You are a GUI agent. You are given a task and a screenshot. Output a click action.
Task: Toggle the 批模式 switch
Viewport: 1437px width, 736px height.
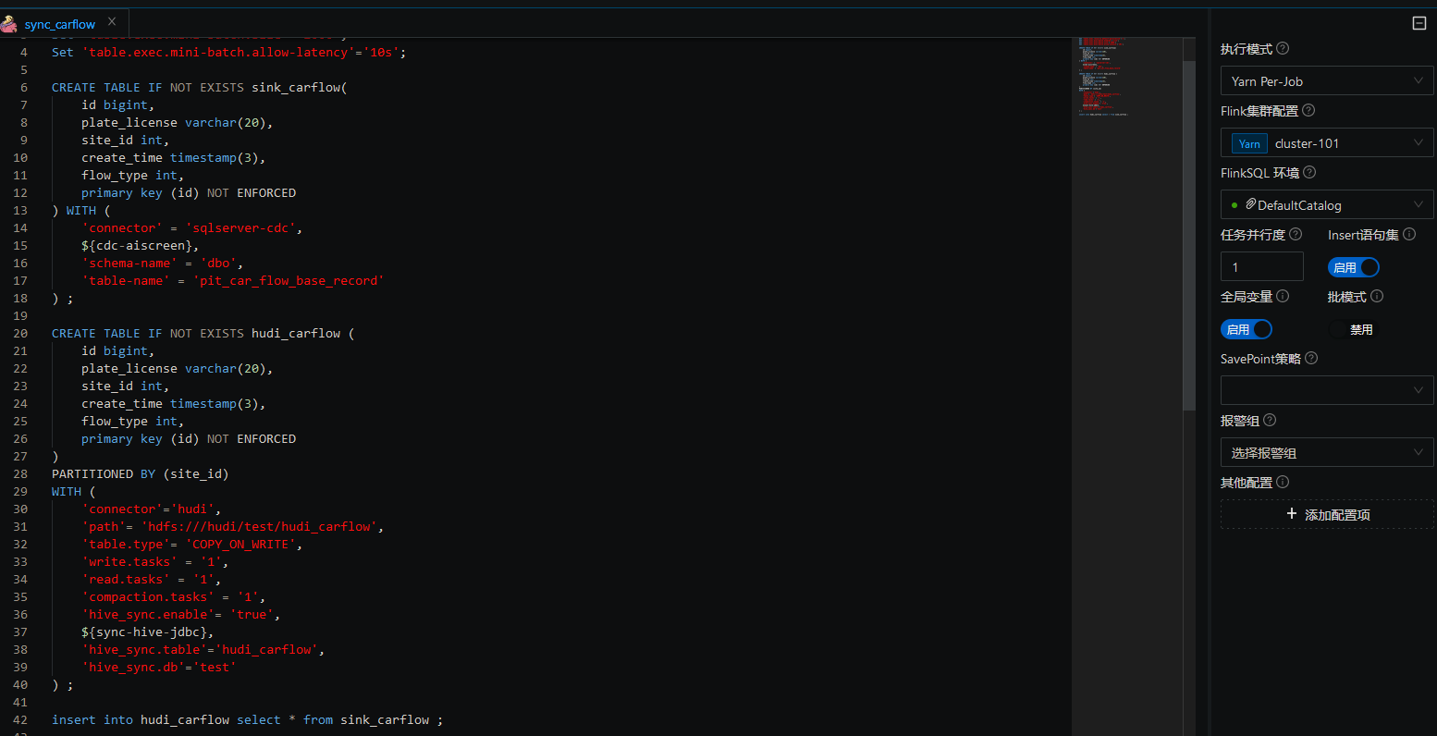(x=1354, y=329)
